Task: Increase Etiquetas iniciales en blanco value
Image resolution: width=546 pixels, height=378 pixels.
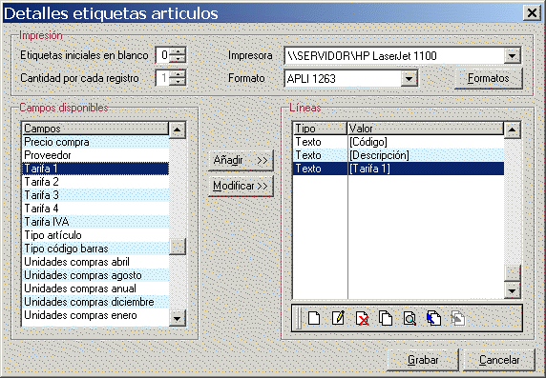Action: coord(178,51)
